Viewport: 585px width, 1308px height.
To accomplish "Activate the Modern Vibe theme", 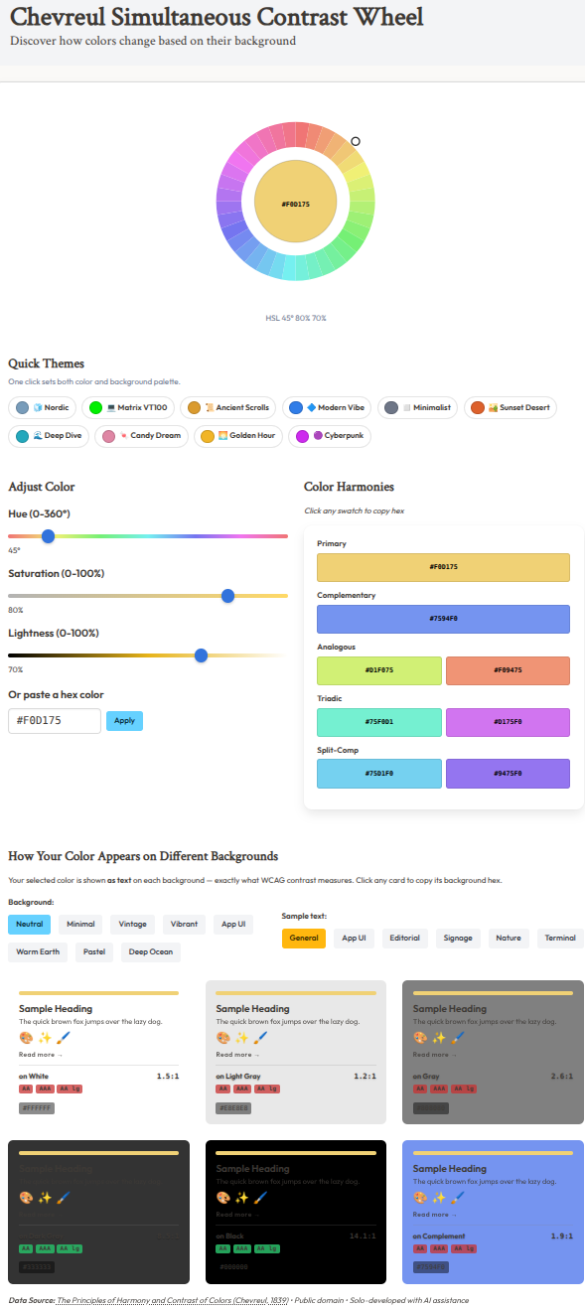I will pyautogui.click(x=326, y=407).
